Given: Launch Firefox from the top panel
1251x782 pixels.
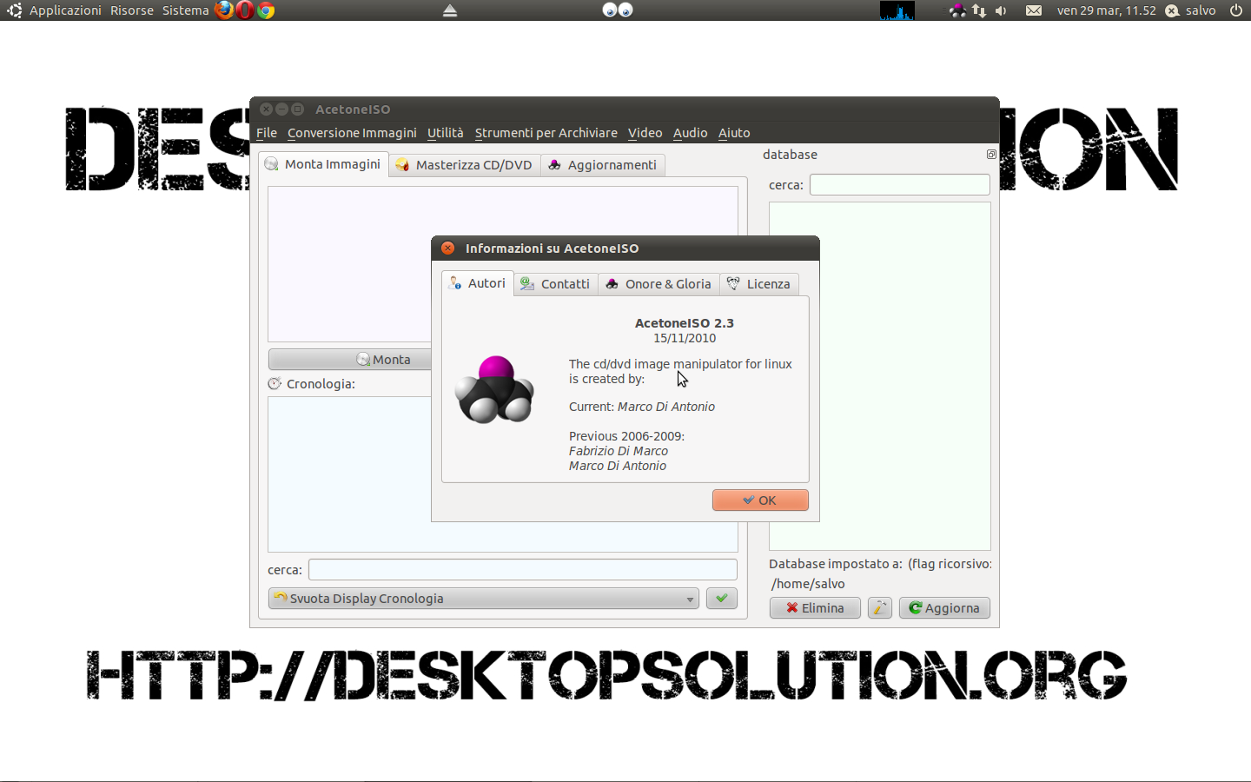Looking at the screenshot, I should [224, 10].
